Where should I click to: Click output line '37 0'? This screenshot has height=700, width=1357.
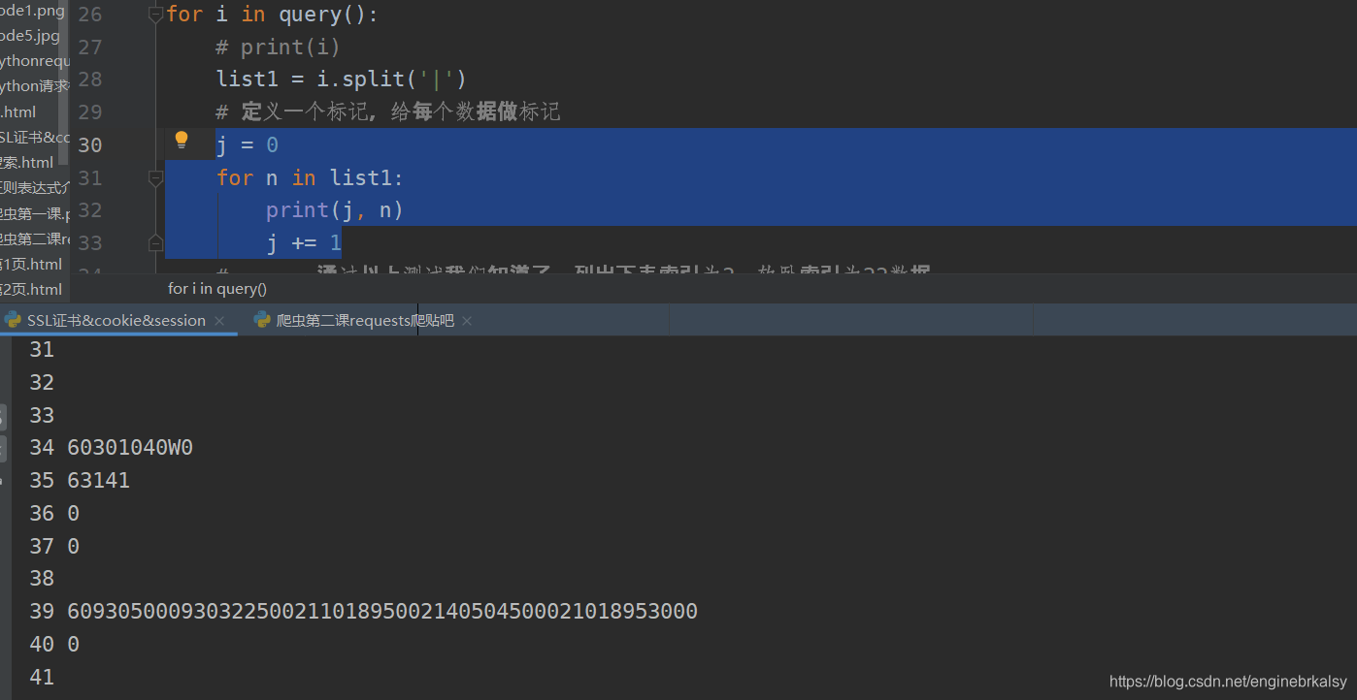[54, 547]
